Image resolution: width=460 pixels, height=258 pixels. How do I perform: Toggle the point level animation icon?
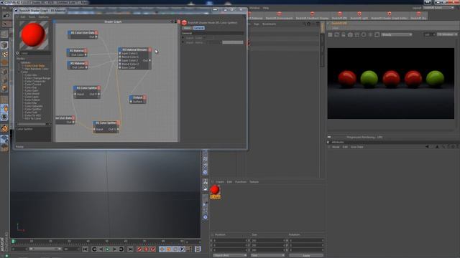[x=189, y=249]
